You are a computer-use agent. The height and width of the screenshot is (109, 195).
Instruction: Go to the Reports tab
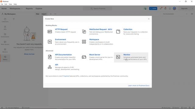pos(29,8)
